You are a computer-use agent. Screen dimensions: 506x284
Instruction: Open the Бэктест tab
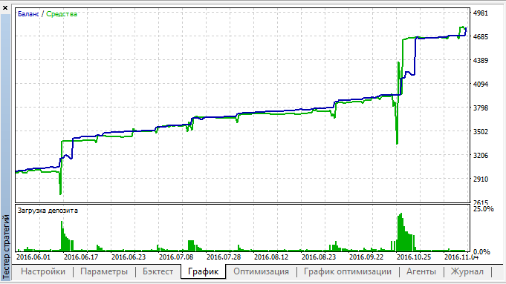[x=158, y=271]
